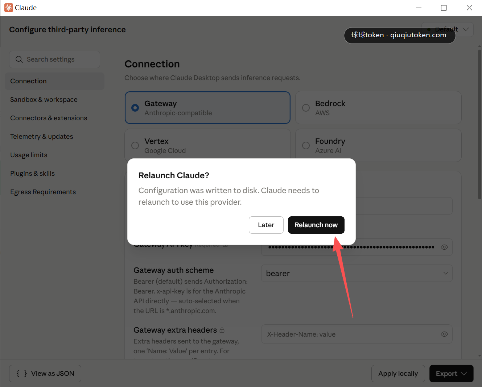Image resolution: width=482 pixels, height=387 pixels.
Task: Maximize the Claude window
Action: click(x=444, y=8)
